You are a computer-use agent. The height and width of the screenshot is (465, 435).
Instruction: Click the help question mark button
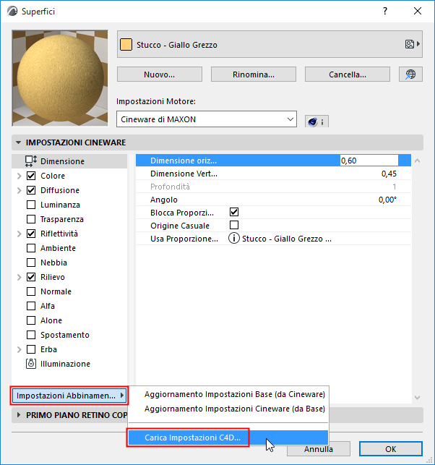tap(384, 11)
